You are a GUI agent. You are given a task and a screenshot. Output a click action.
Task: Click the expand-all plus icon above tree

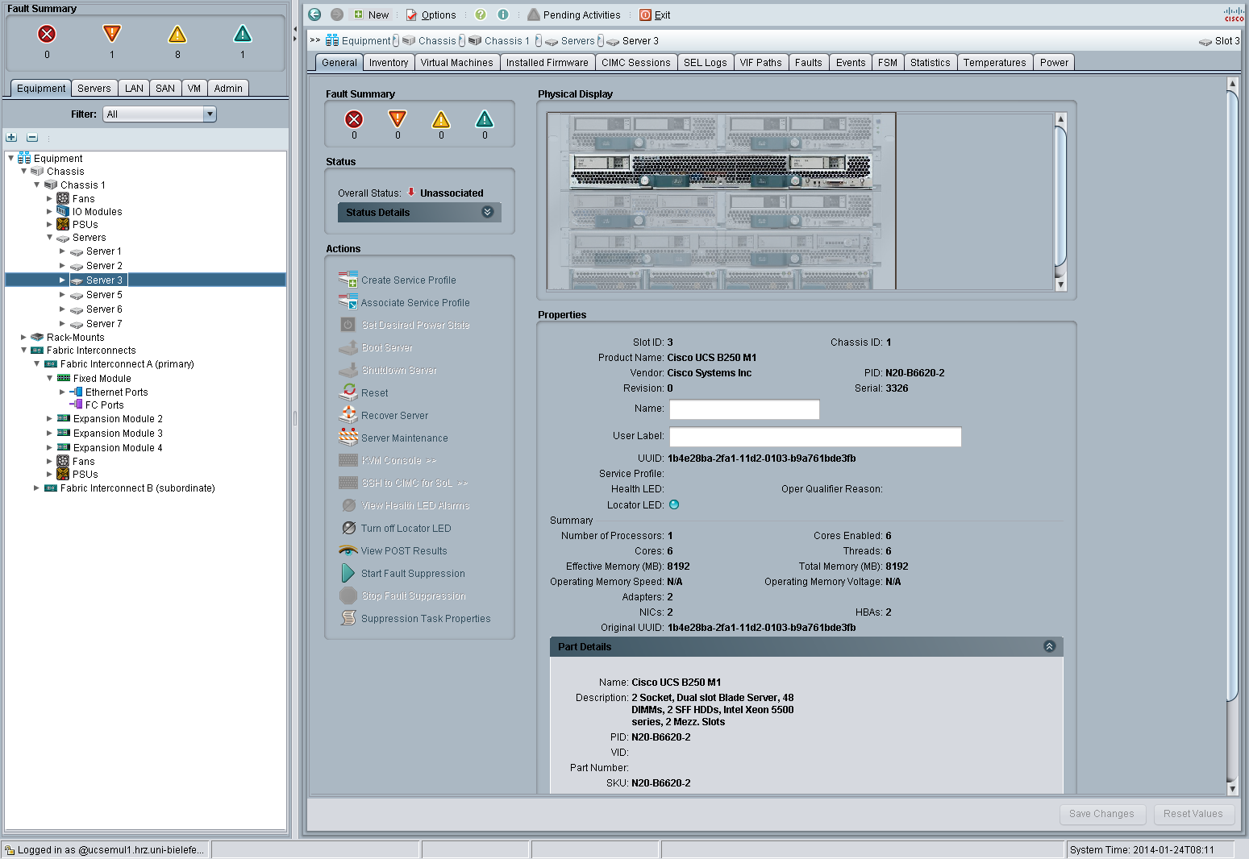tap(11, 138)
